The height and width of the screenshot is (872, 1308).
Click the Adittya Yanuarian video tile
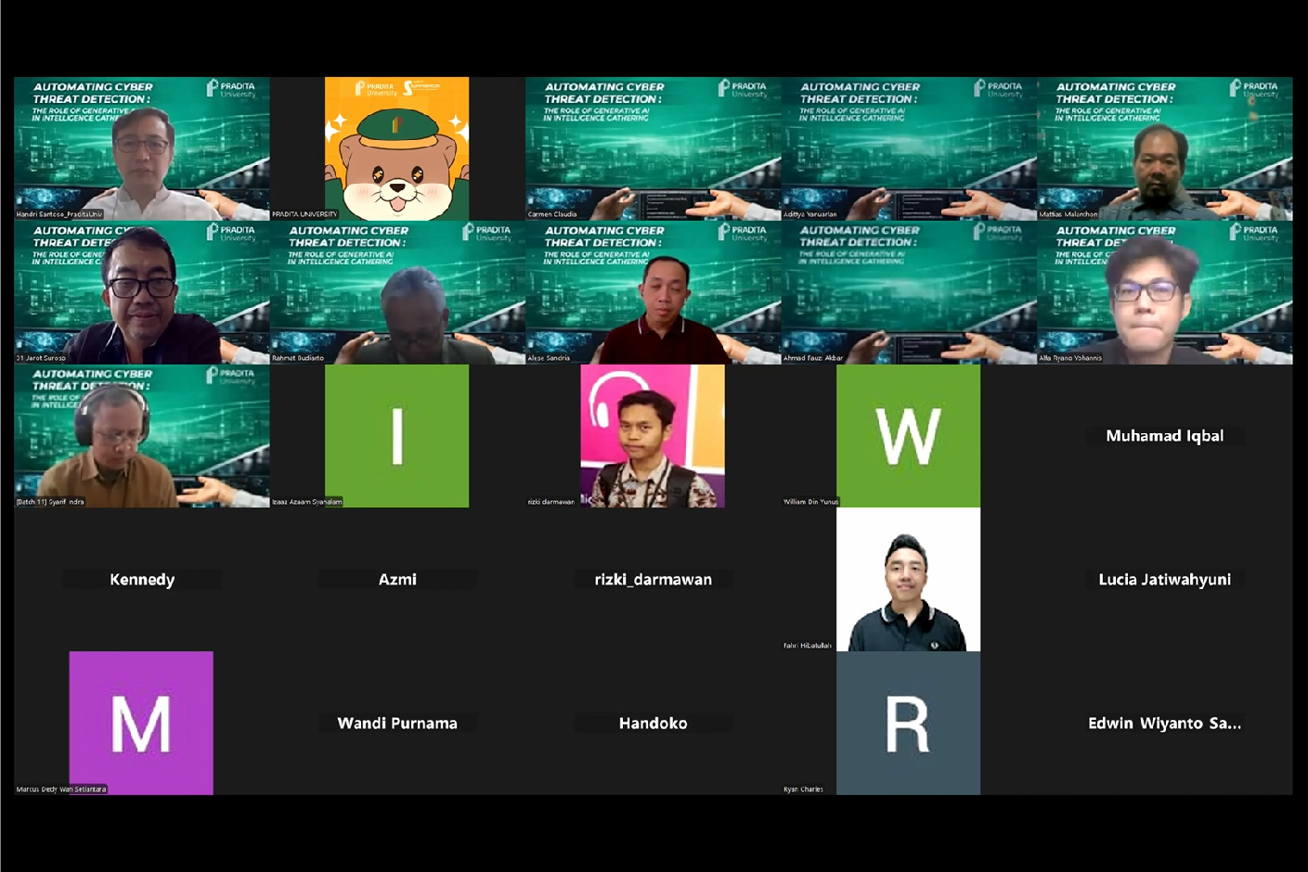(908, 148)
